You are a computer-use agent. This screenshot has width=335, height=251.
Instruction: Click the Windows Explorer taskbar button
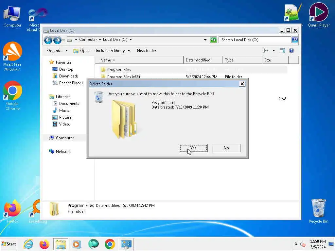61,244
